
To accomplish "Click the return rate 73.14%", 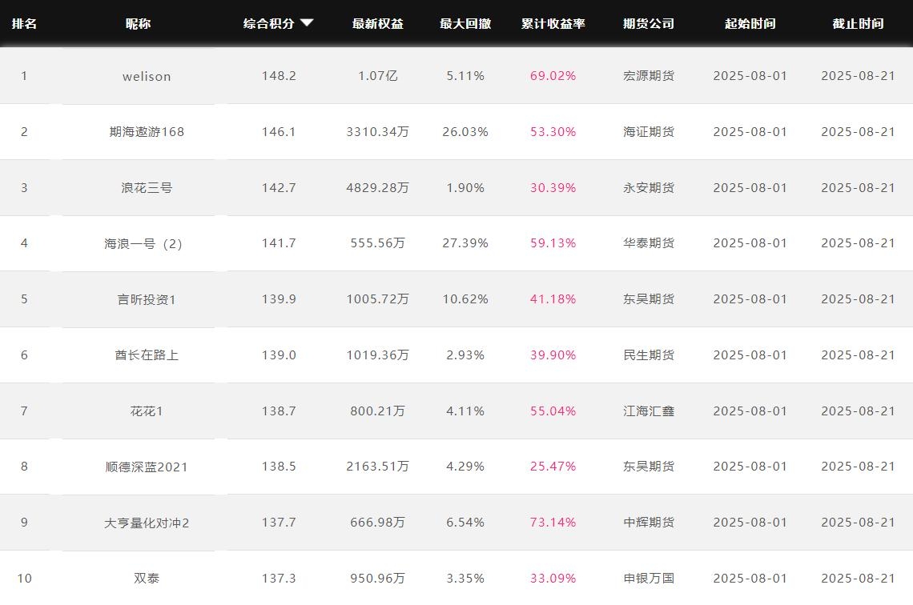I will tap(553, 522).
